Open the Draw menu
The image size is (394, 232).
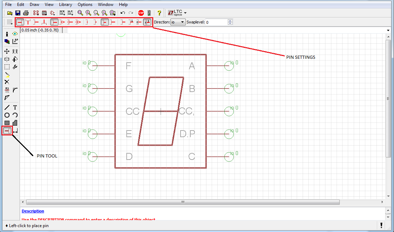pyautogui.click(x=34, y=4)
